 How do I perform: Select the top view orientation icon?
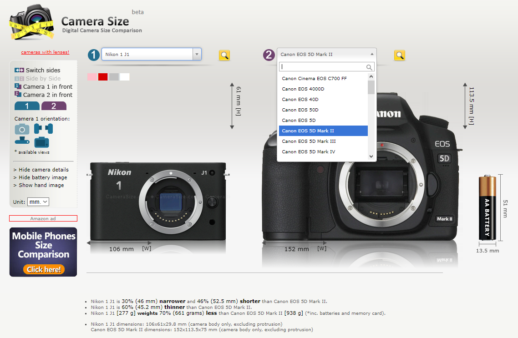(22, 141)
